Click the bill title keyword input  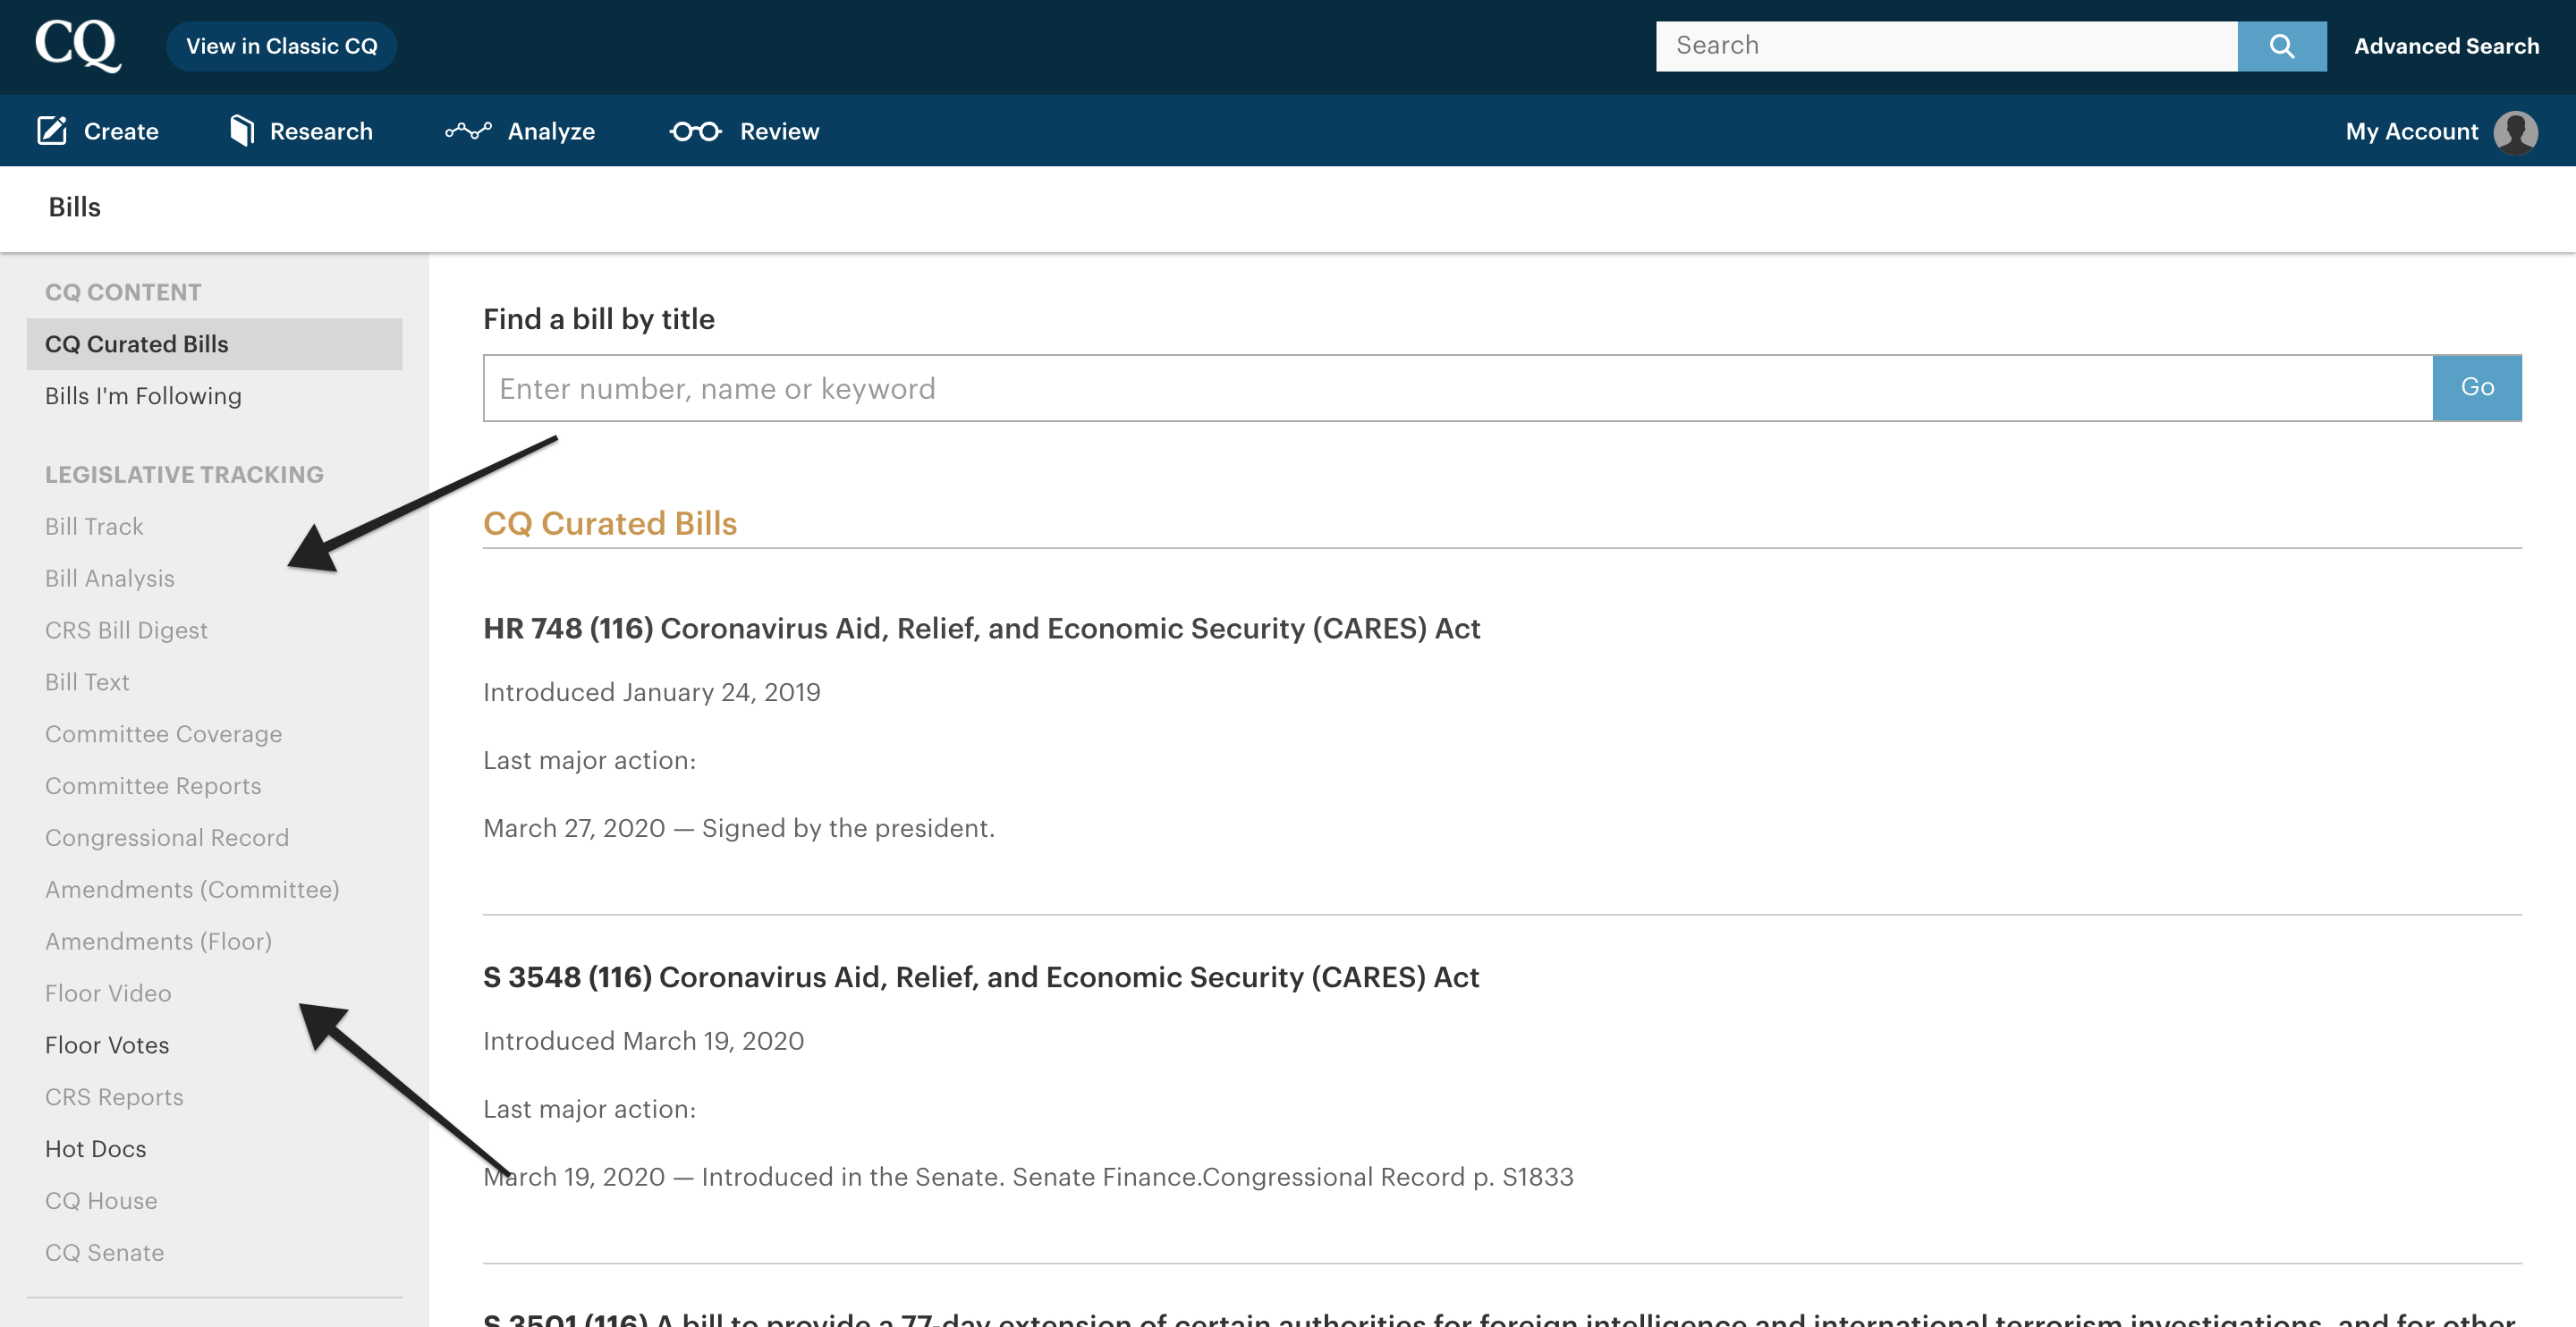[1456, 388]
